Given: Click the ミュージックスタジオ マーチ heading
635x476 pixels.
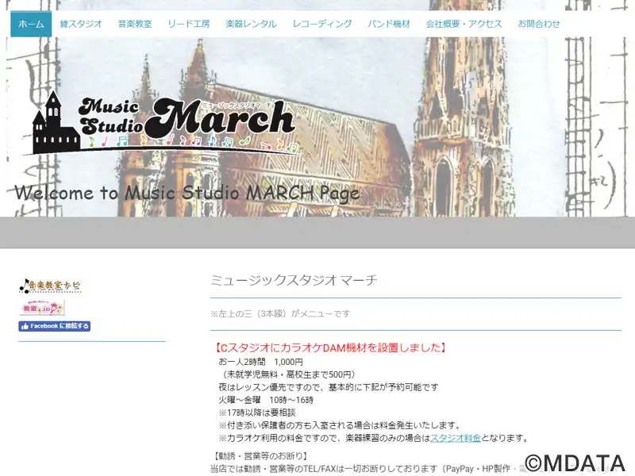Looking at the screenshot, I should click(294, 280).
